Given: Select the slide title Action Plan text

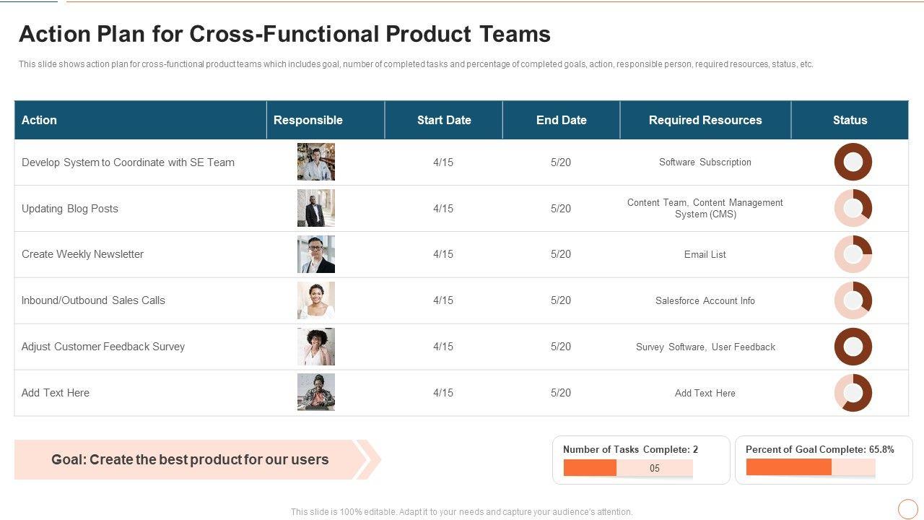Looking at the screenshot, I should [x=284, y=34].
